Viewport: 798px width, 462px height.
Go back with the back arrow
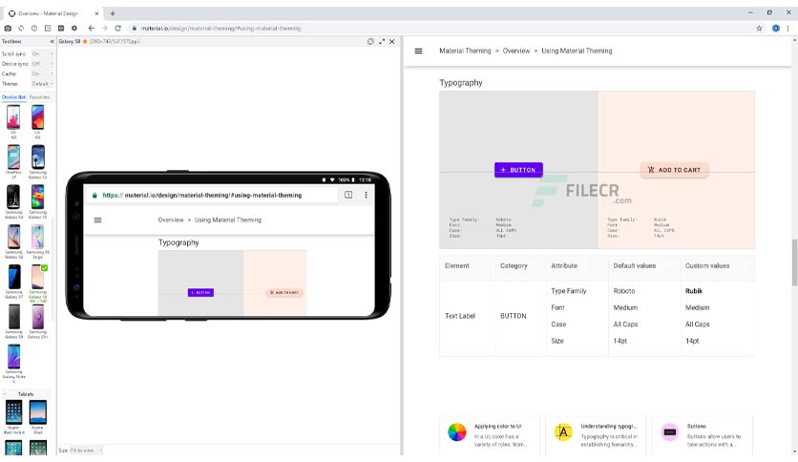point(91,29)
